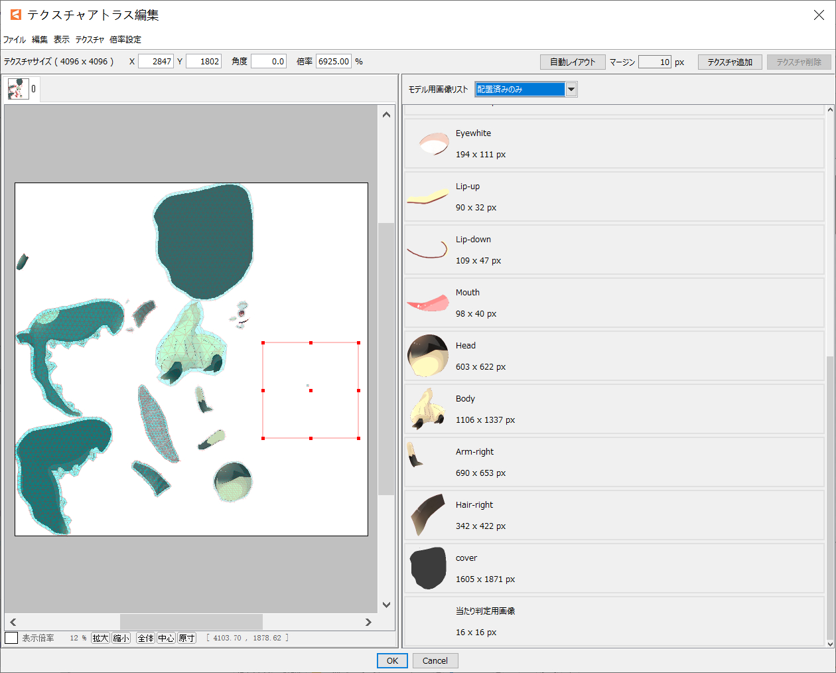
Task: Open the ファイル menu
Action: pos(15,40)
